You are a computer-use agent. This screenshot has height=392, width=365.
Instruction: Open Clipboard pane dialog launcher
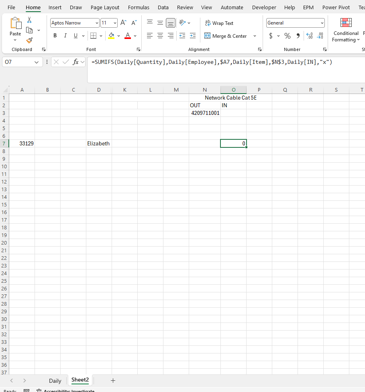tap(44, 49)
